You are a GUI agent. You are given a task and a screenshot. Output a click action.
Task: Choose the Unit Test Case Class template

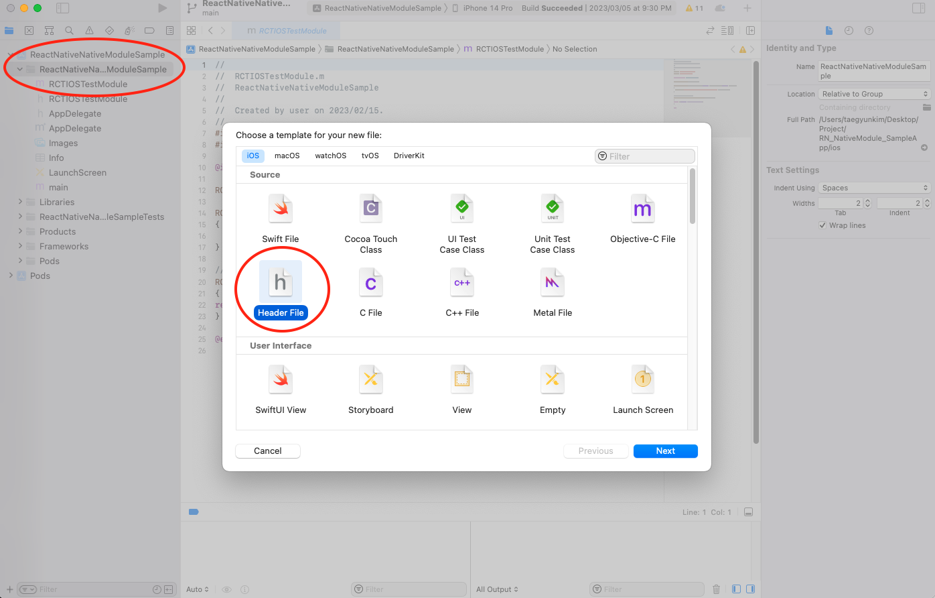point(553,223)
